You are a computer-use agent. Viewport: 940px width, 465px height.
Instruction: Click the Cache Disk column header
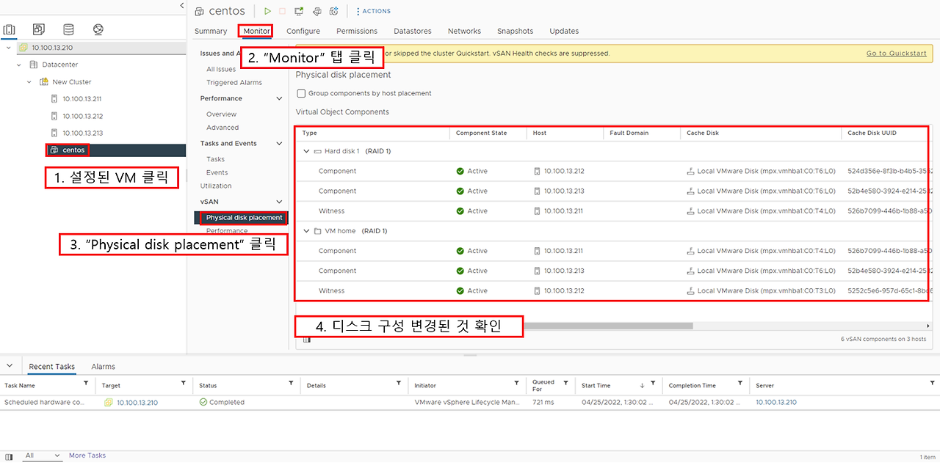pos(703,133)
